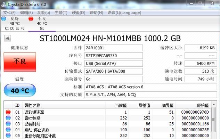Select the 读取错误率 attribute row
This screenshot has width=220, height=139.
click(107, 112)
